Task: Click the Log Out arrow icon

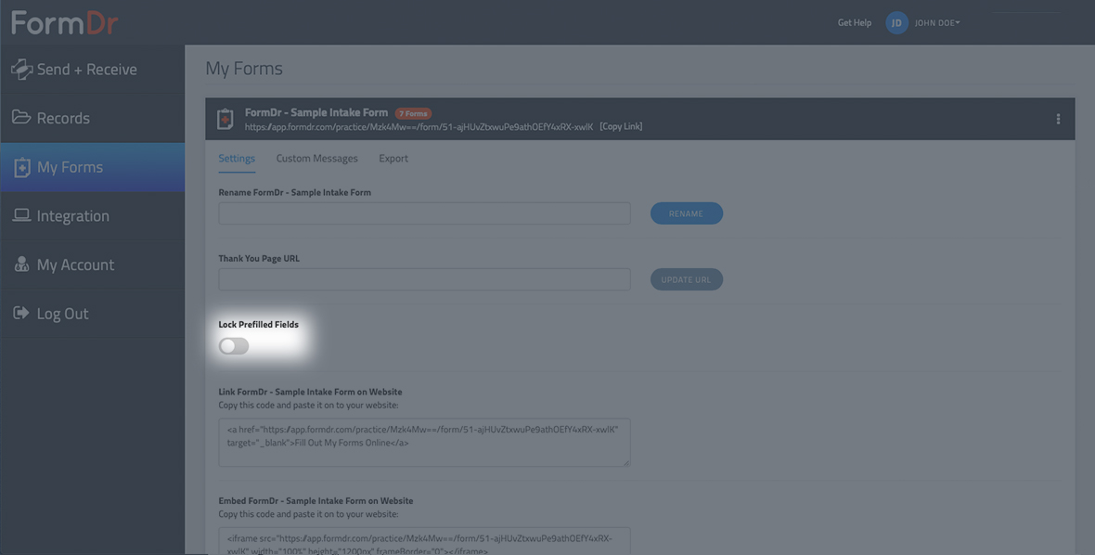Action: (x=21, y=313)
